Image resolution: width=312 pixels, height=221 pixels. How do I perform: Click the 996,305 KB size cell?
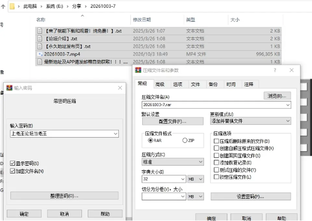[x=268, y=54]
